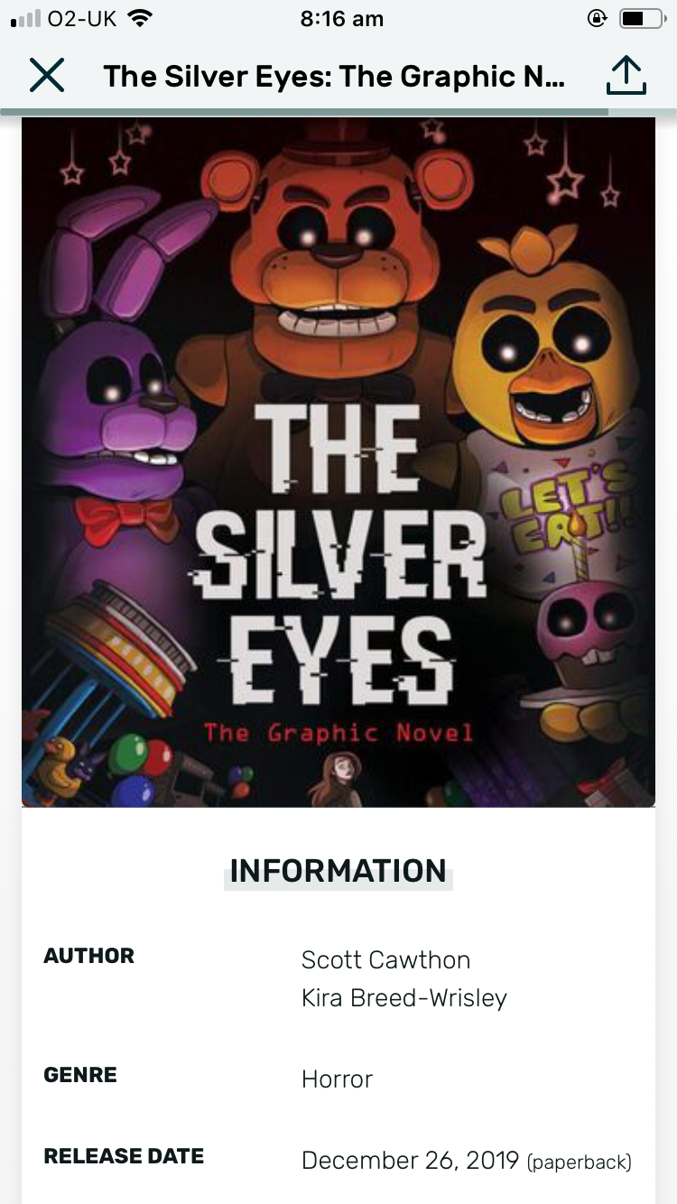The width and height of the screenshot is (677, 1204).
Task: Select the Horror genre link
Action: point(337,1079)
